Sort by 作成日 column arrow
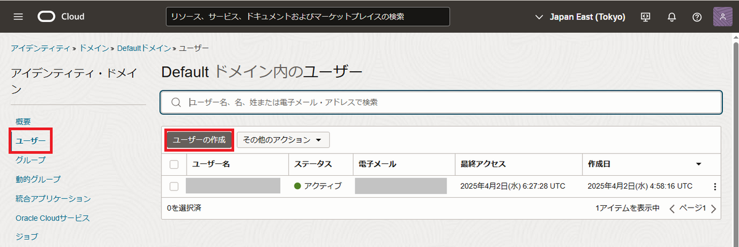Screen dimensions: 739x247 698,164
